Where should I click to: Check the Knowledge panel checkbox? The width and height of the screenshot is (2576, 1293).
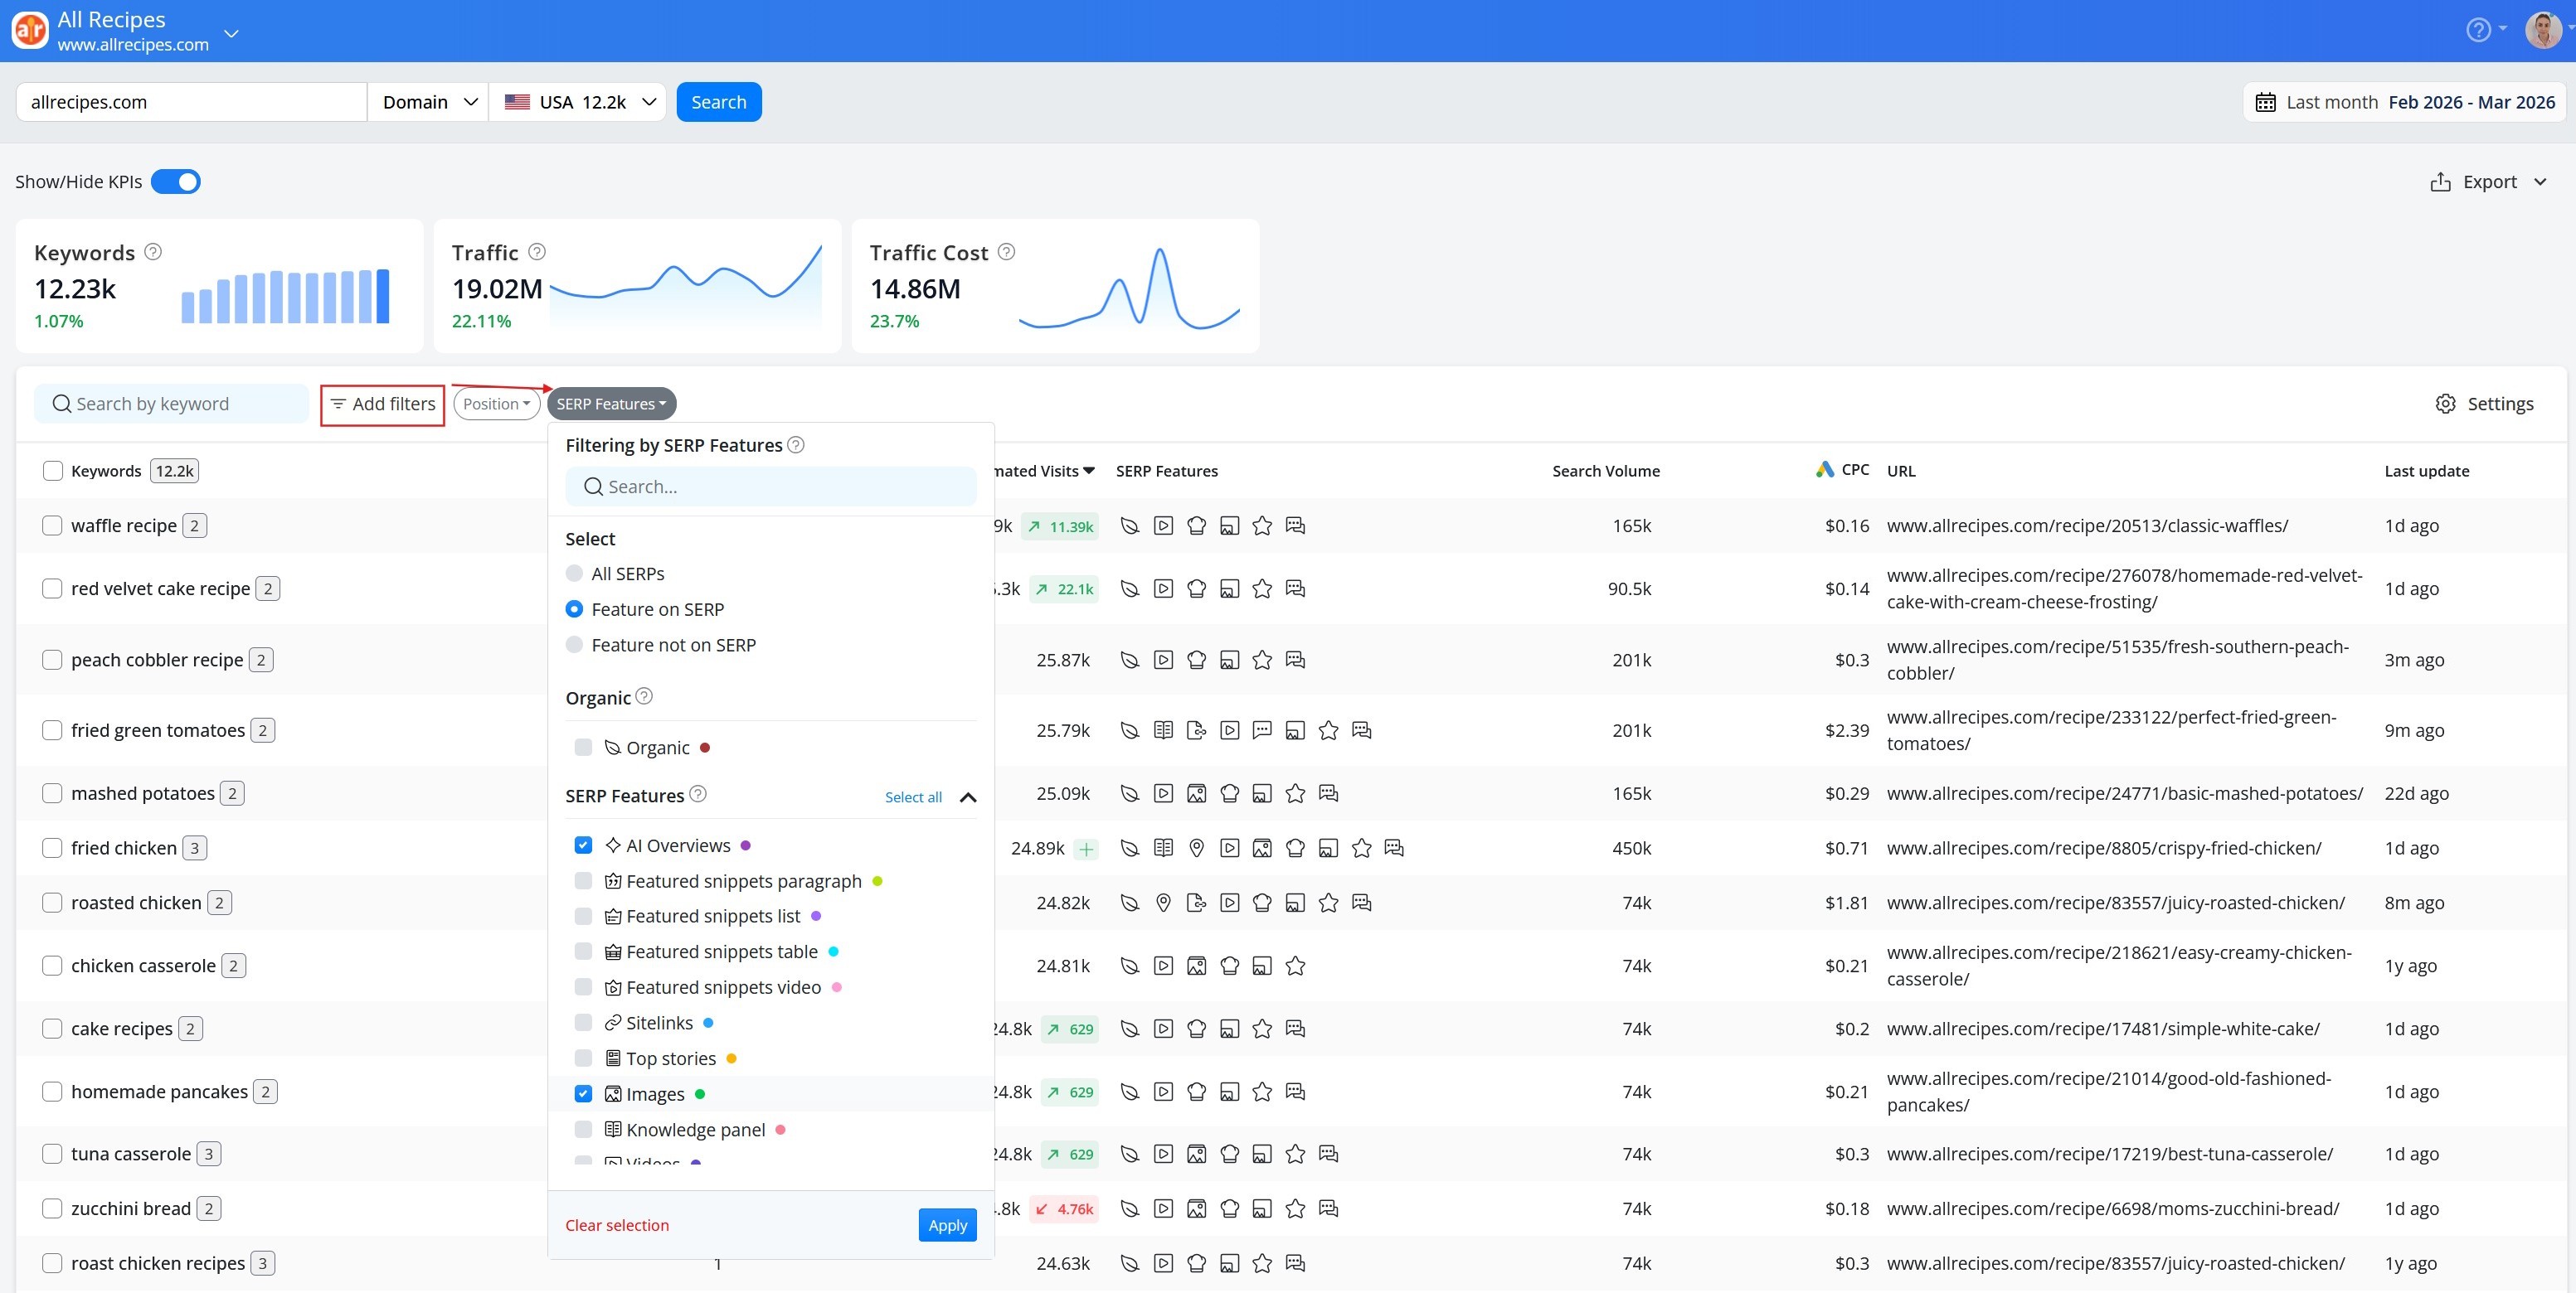point(583,1130)
